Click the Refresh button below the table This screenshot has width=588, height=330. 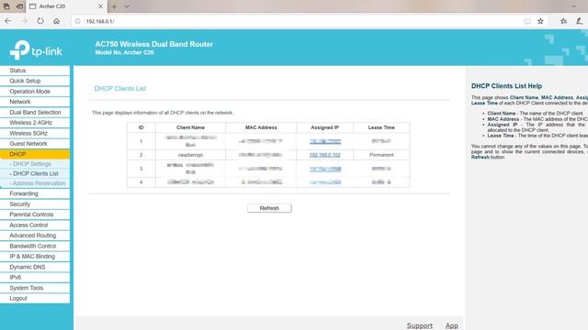click(x=269, y=208)
